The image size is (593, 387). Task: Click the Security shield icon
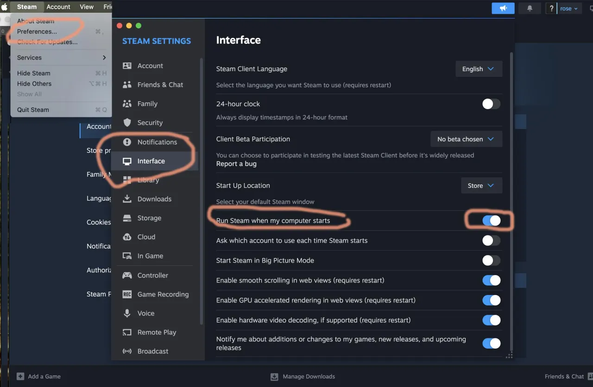pos(127,123)
